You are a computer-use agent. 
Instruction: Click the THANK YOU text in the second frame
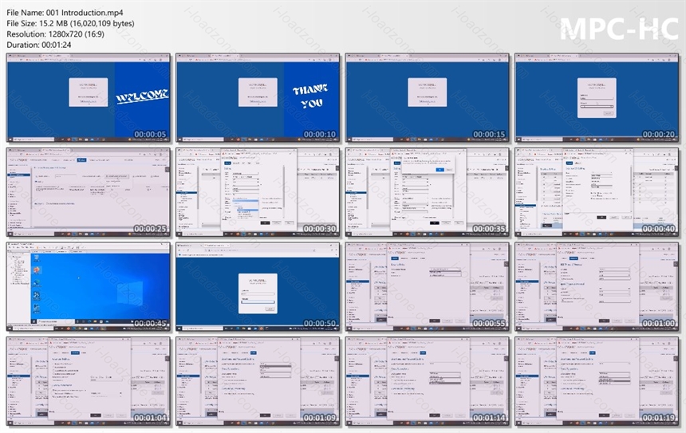[x=310, y=96]
